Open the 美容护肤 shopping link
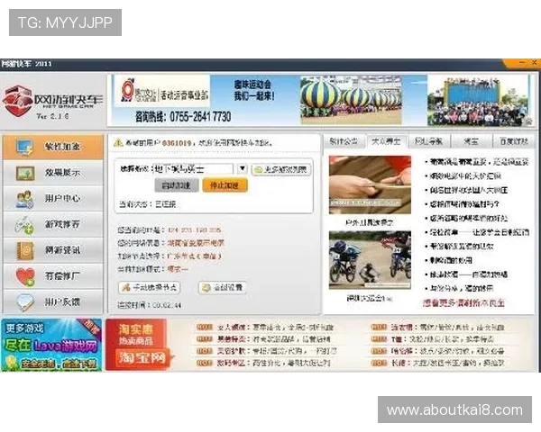The image size is (541, 432). click(x=277, y=351)
